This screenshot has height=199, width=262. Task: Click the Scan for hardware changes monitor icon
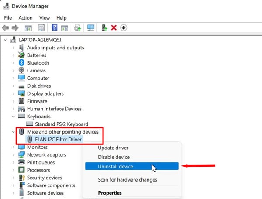(91, 28)
